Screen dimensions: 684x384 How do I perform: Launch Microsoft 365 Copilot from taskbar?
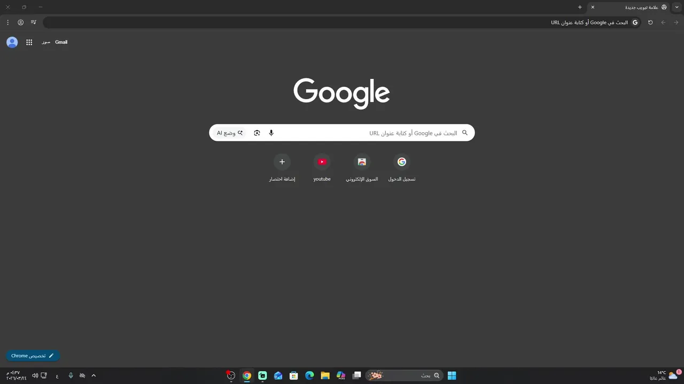(x=341, y=375)
